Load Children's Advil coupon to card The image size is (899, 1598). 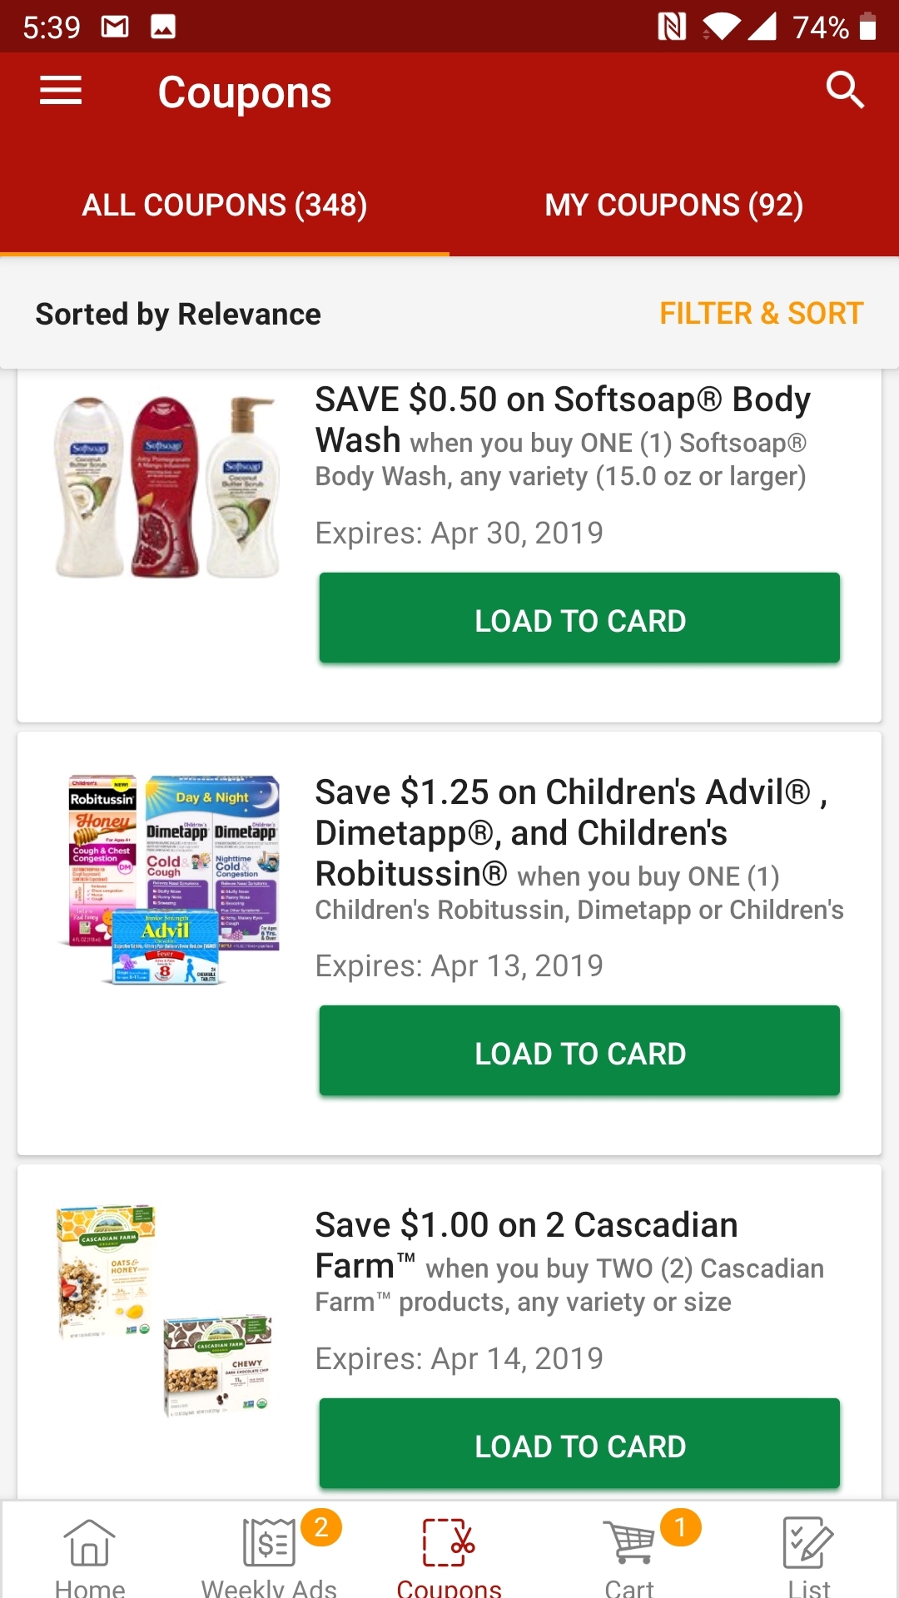(x=579, y=1052)
